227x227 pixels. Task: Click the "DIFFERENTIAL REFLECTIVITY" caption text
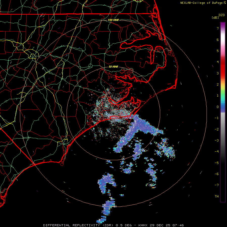[72, 225]
